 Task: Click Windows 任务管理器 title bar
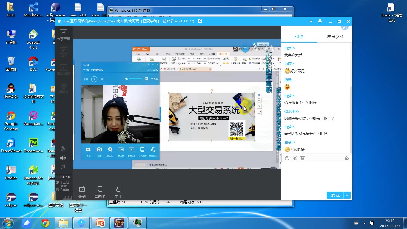pos(185,10)
